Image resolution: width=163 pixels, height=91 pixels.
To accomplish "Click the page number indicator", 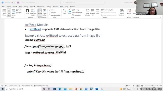I will 4,86.
